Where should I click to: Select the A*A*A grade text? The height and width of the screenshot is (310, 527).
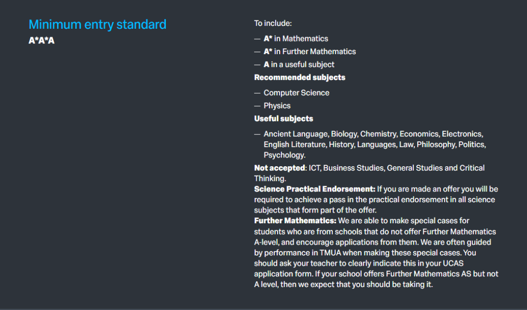(x=41, y=40)
